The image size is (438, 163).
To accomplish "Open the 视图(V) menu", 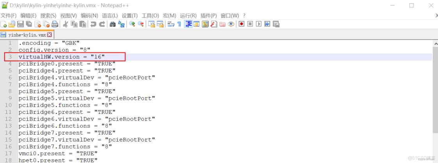I will (x=68, y=16).
